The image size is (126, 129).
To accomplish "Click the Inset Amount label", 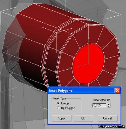I will coord(101,100).
